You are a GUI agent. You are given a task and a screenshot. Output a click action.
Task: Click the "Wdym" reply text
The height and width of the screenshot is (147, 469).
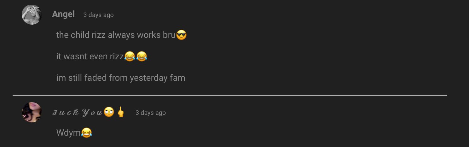click(68, 133)
